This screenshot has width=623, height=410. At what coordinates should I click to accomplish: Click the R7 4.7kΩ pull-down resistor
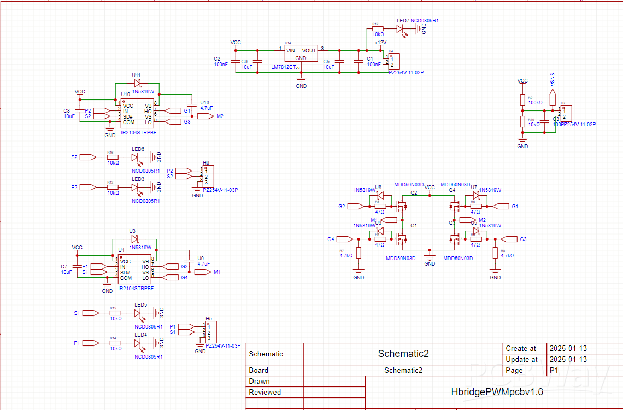coord(358,253)
